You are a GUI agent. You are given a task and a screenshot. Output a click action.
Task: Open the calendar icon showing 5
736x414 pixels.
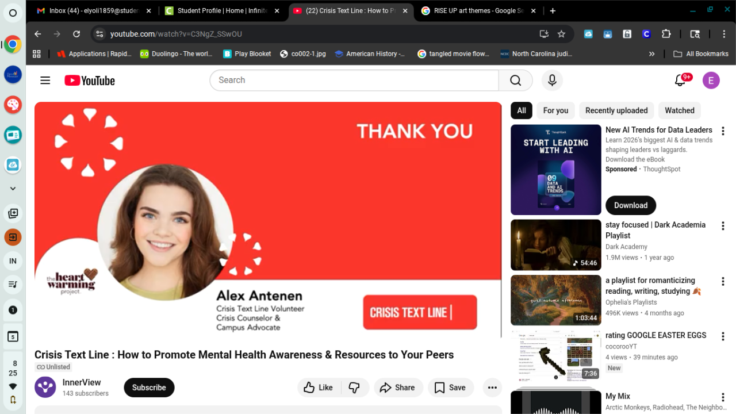[x=13, y=336]
